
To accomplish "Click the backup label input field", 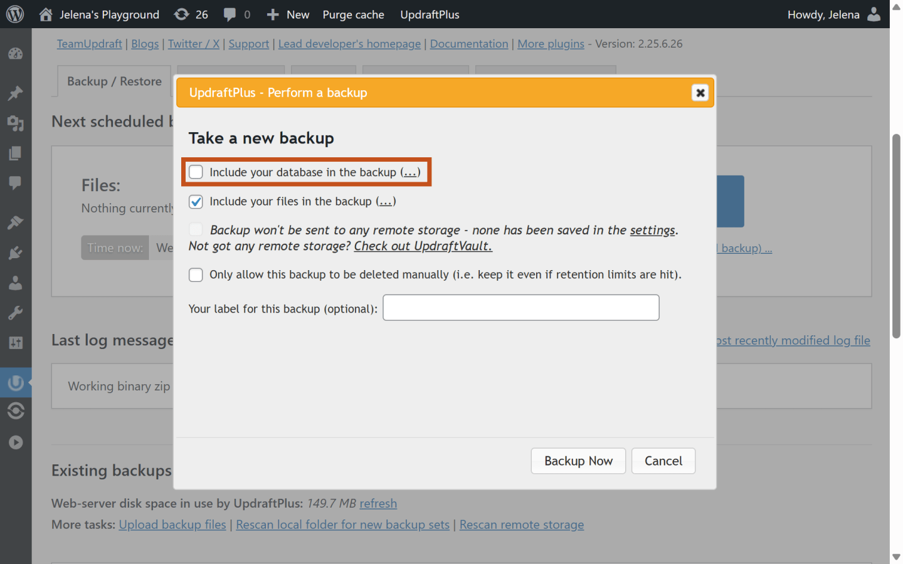I will (x=520, y=307).
